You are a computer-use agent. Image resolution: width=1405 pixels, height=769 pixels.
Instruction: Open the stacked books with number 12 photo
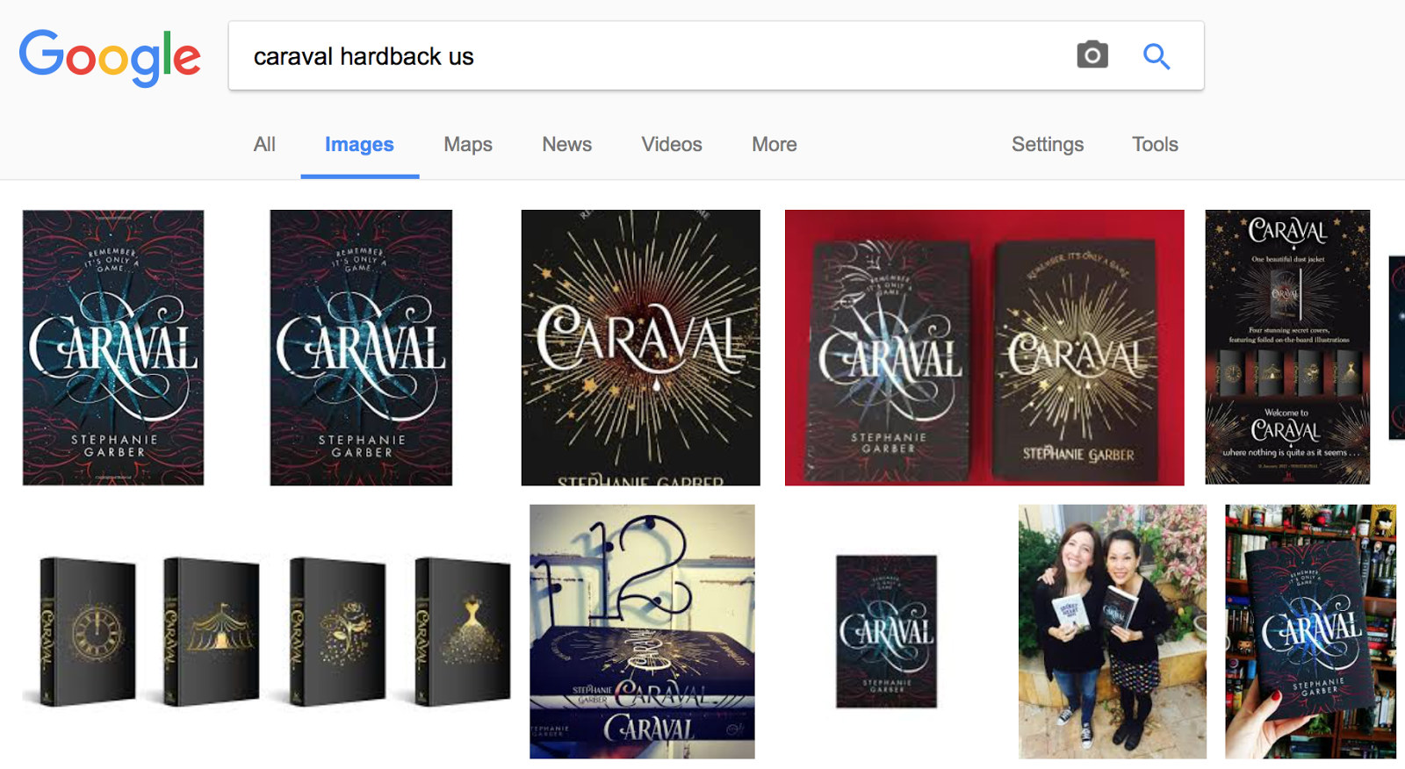[642, 631]
